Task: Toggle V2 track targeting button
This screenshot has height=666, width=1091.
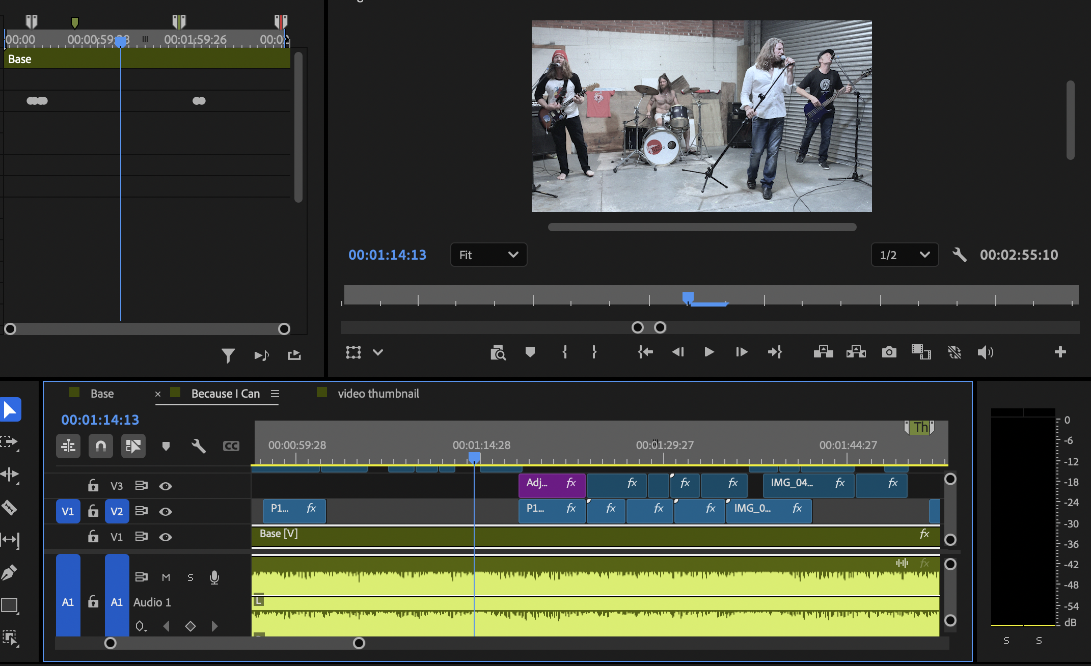Action: coord(117,511)
